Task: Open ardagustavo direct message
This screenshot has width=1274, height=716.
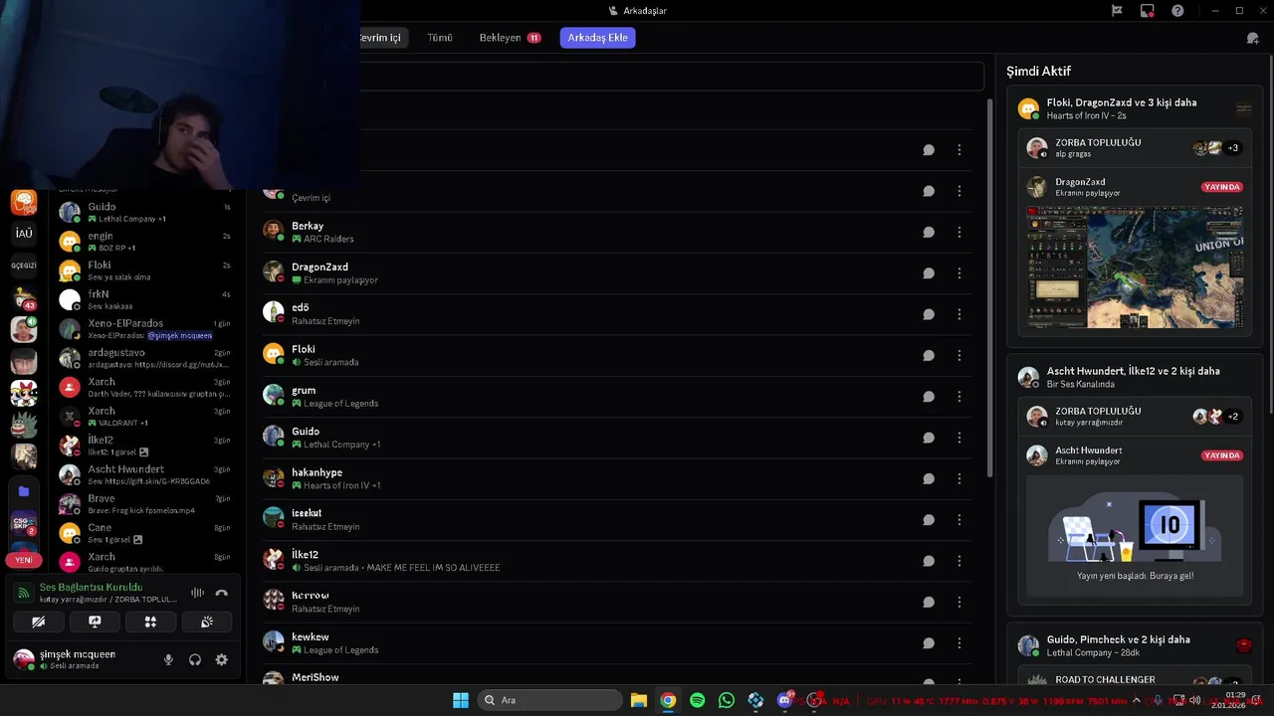Action: 145,358
